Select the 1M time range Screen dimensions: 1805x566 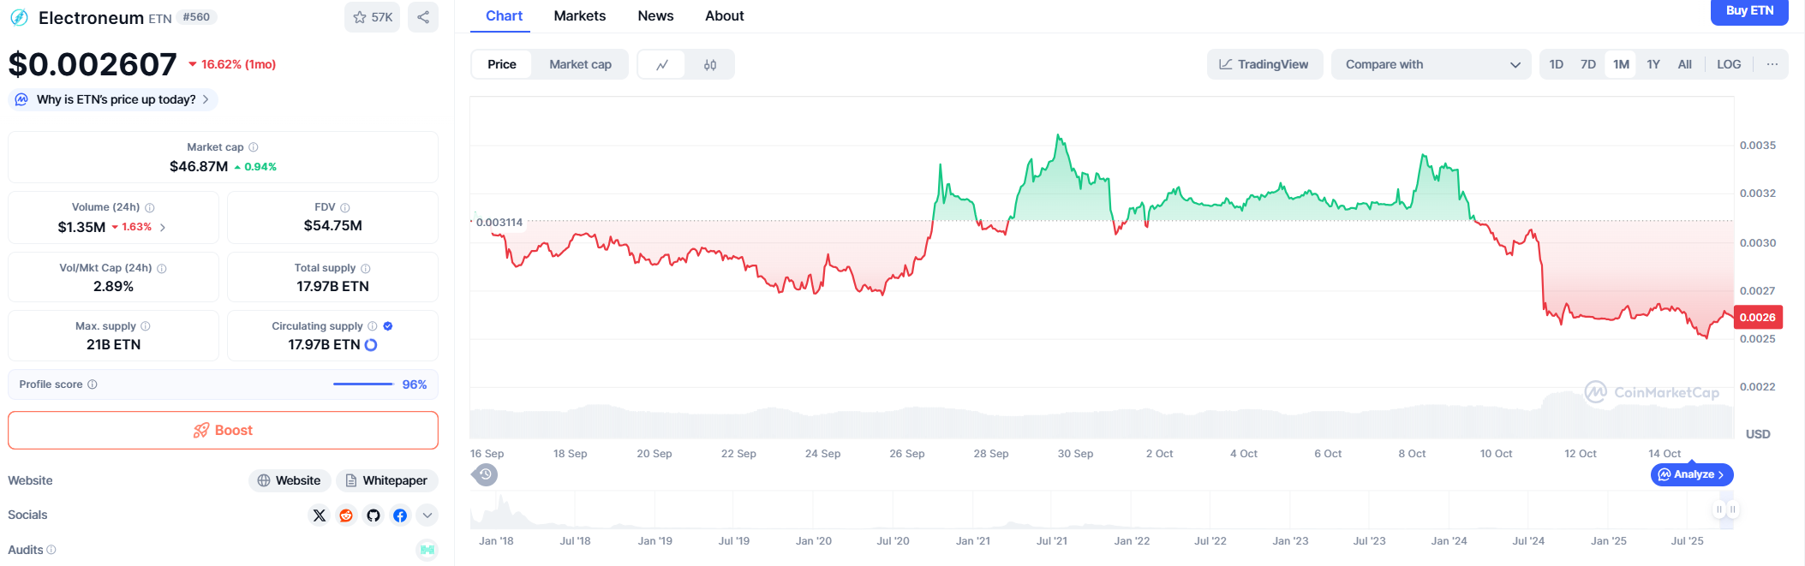[1621, 64]
